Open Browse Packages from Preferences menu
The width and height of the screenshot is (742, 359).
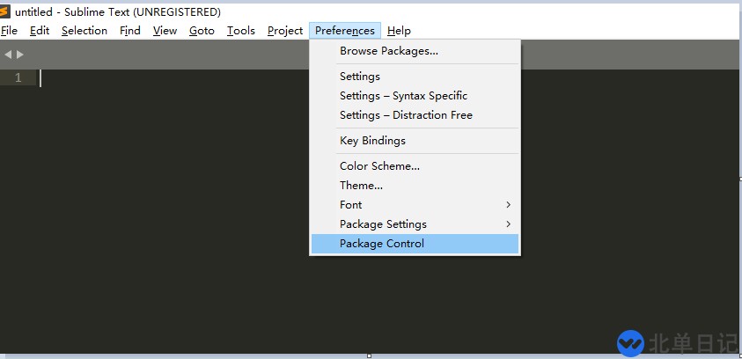(389, 51)
